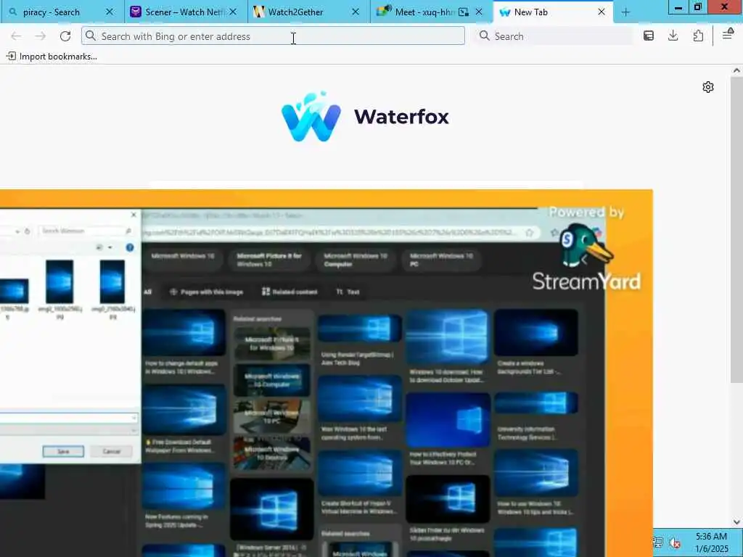743x557 pixels.
Task: Click the blue help icon in the file dialog
Action: click(130, 247)
